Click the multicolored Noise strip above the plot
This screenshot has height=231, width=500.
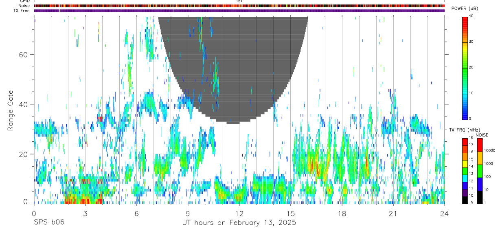(x=239, y=6)
